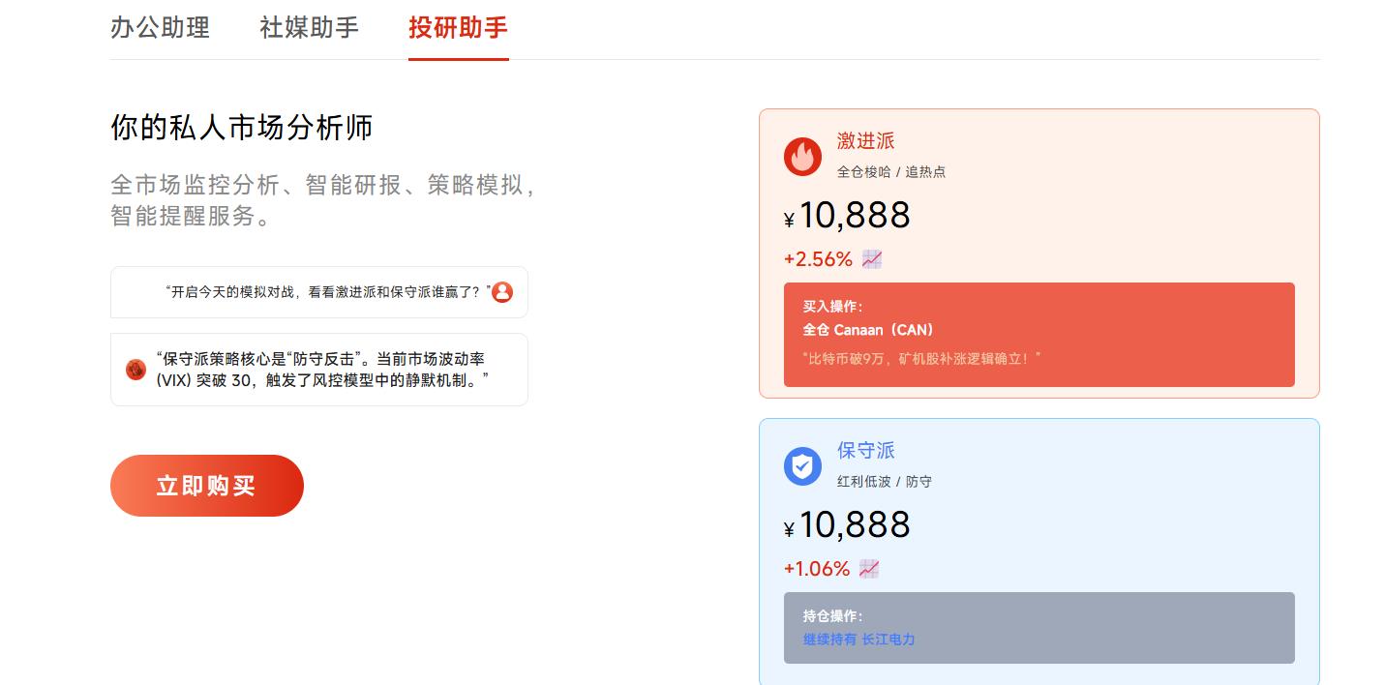Select the user avatar icon next to the simulation prompt

501,291
